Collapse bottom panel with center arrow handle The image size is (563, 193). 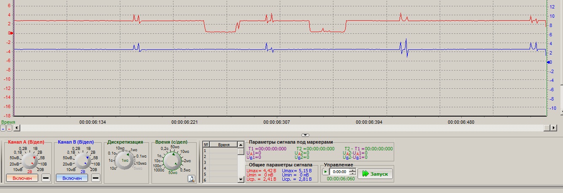(x=305, y=134)
